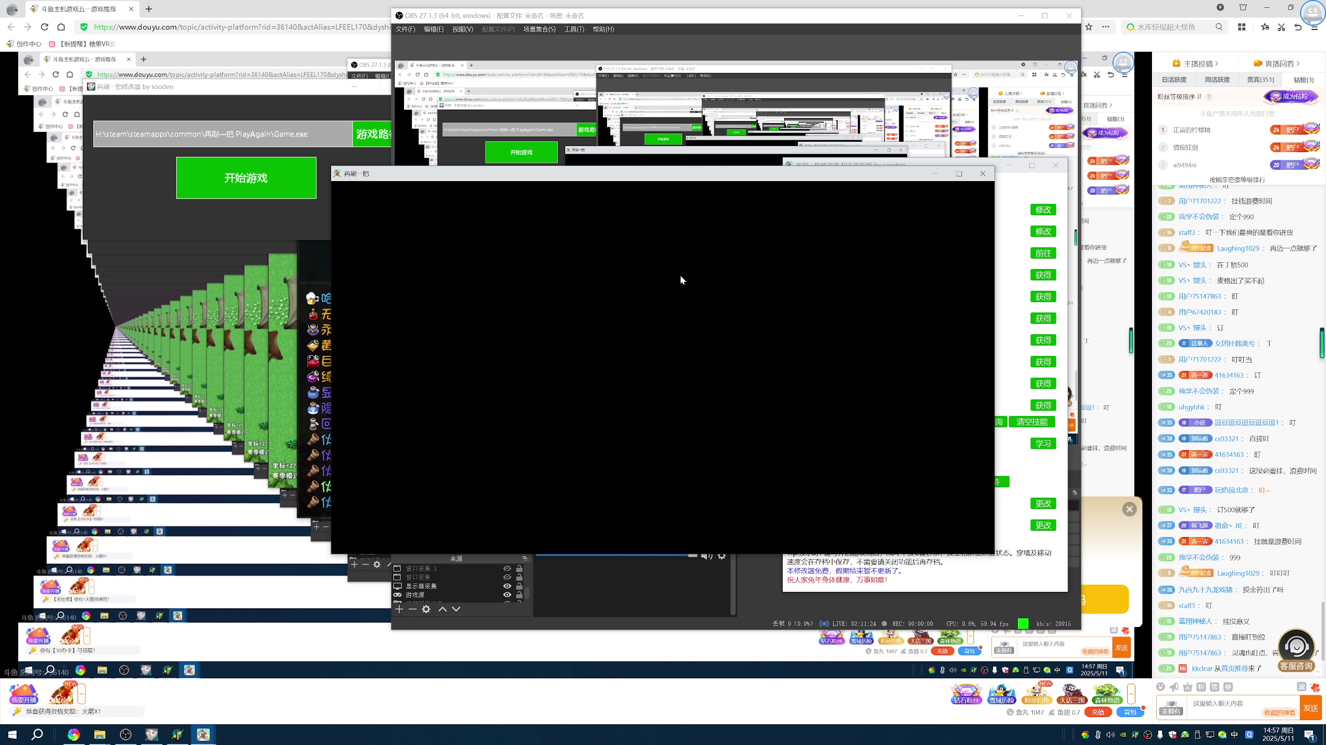Expand 主播投稿 section
The image size is (1326, 745).
coord(1195,64)
